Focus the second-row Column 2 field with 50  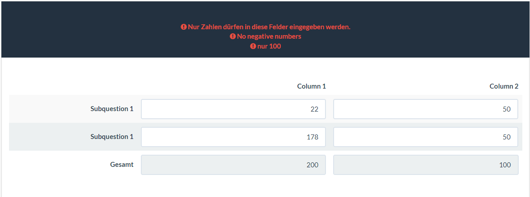point(426,137)
